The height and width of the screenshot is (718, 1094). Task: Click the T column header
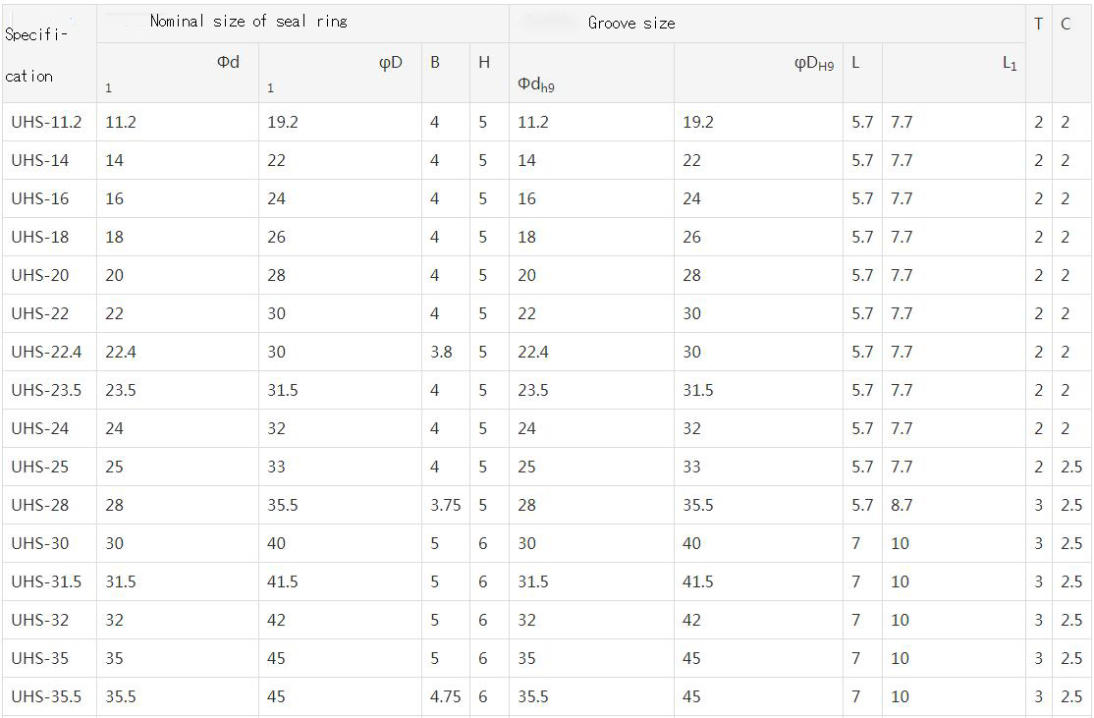pyautogui.click(x=1038, y=24)
